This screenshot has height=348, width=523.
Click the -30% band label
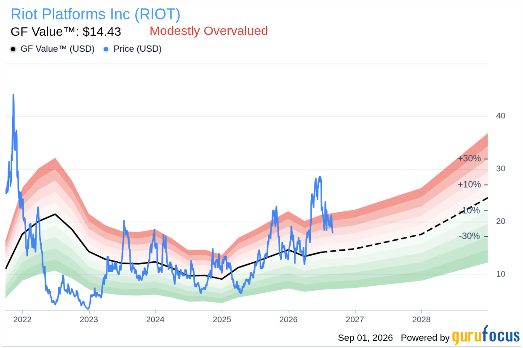pyautogui.click(x=469, y=236)
